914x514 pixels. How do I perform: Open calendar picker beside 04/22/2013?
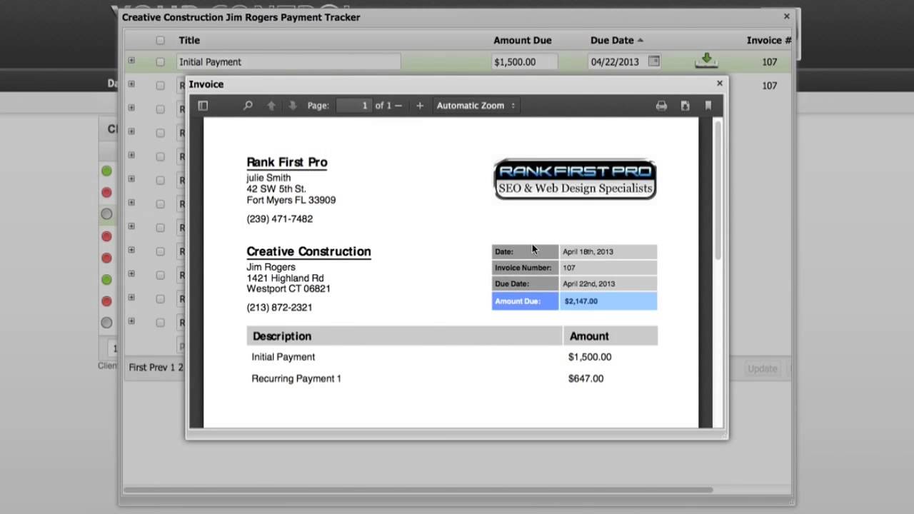653,61
